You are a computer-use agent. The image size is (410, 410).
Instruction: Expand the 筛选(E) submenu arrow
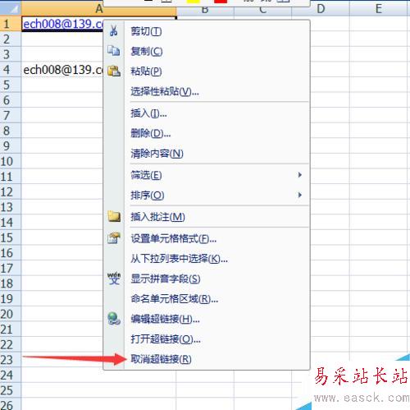click(300, 175)
